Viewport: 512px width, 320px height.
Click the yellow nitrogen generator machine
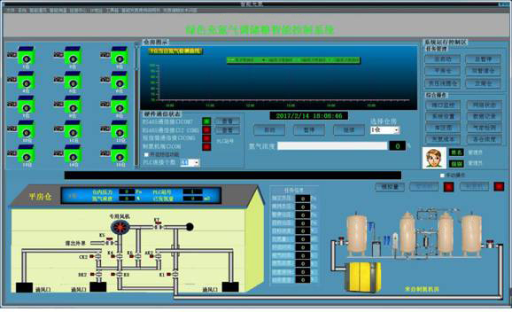pyautogui.click(x=363, y=277)
